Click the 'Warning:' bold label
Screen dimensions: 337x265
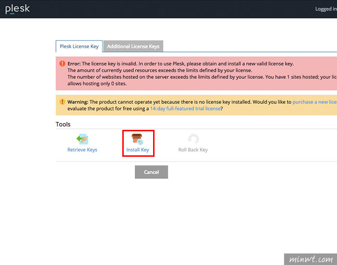(x=78, y=102)
